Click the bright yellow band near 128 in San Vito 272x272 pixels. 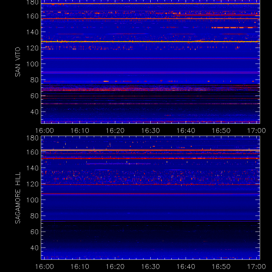150,41
